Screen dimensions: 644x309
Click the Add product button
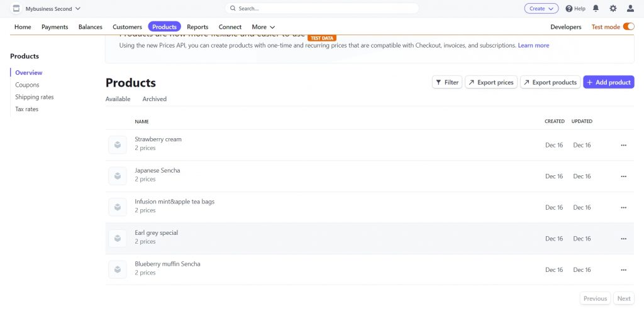click(609, 82)
